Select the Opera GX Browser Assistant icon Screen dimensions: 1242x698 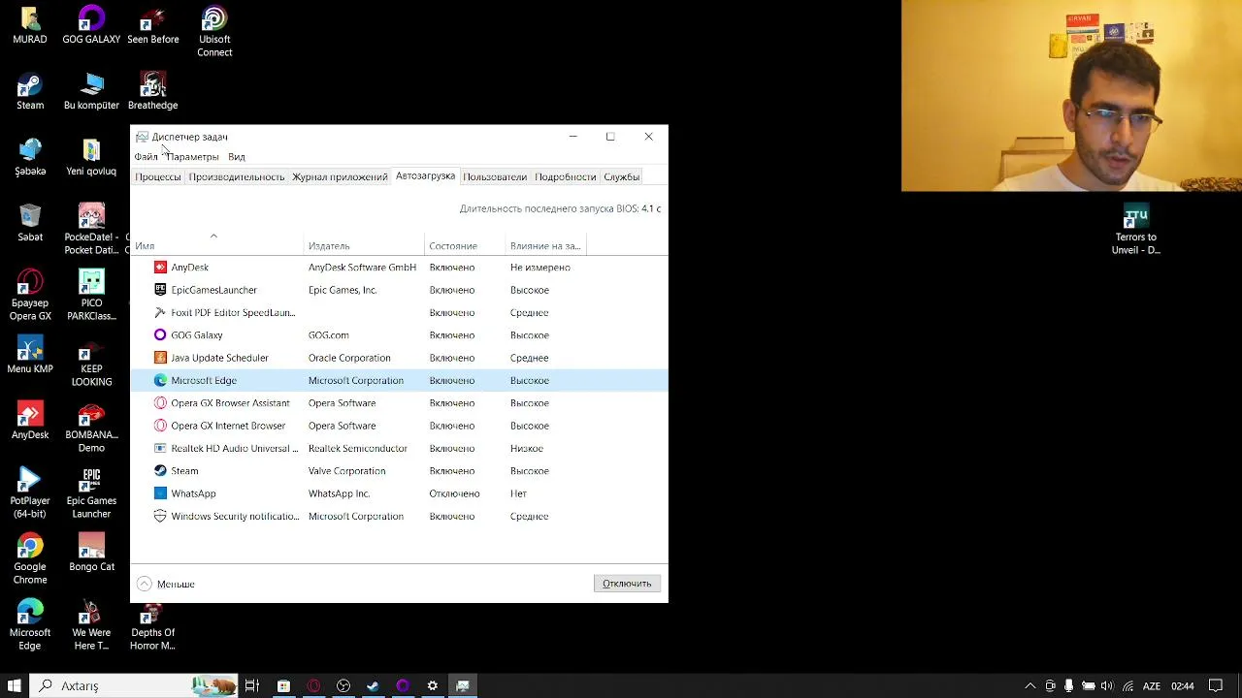click(160, 403)
